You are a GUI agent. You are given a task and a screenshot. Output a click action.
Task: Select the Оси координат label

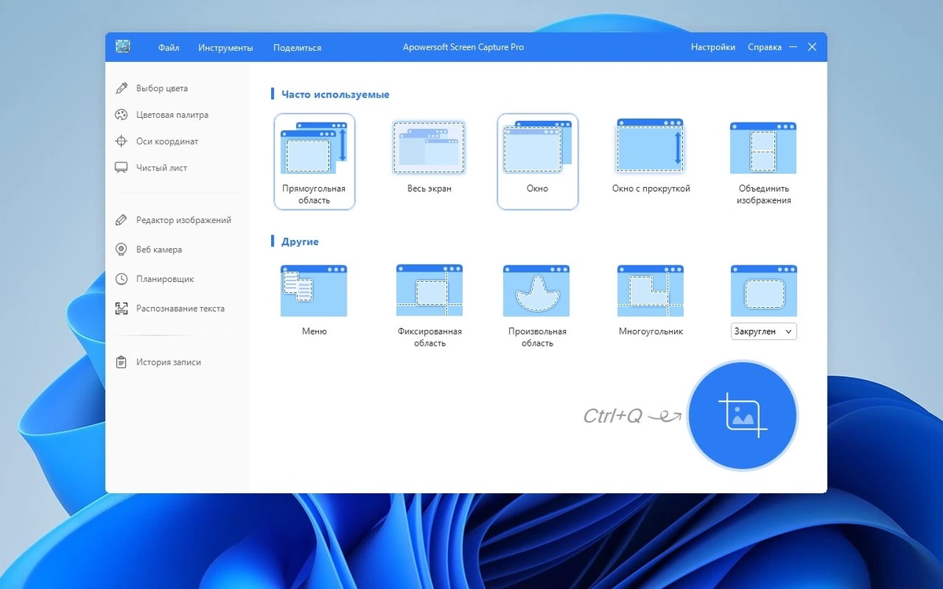(167, 141)
